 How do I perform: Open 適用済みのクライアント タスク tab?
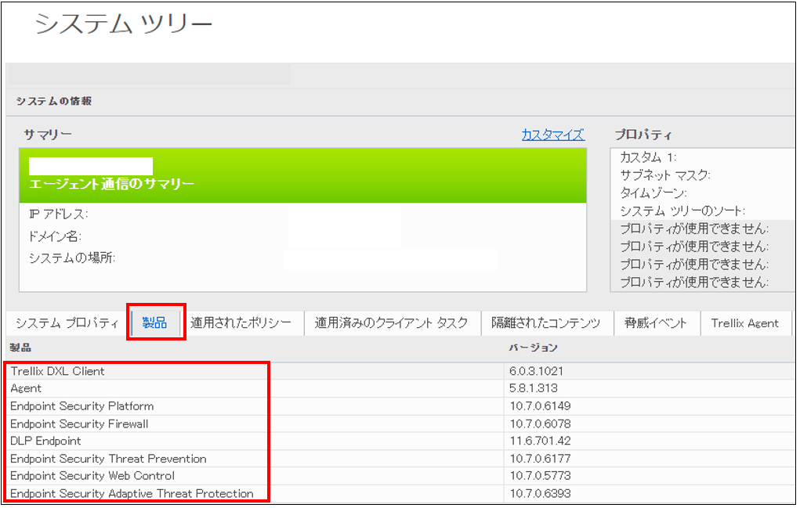[x=391, y=323]
